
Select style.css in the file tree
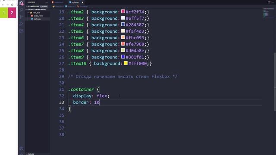click(x=37, y=19)
